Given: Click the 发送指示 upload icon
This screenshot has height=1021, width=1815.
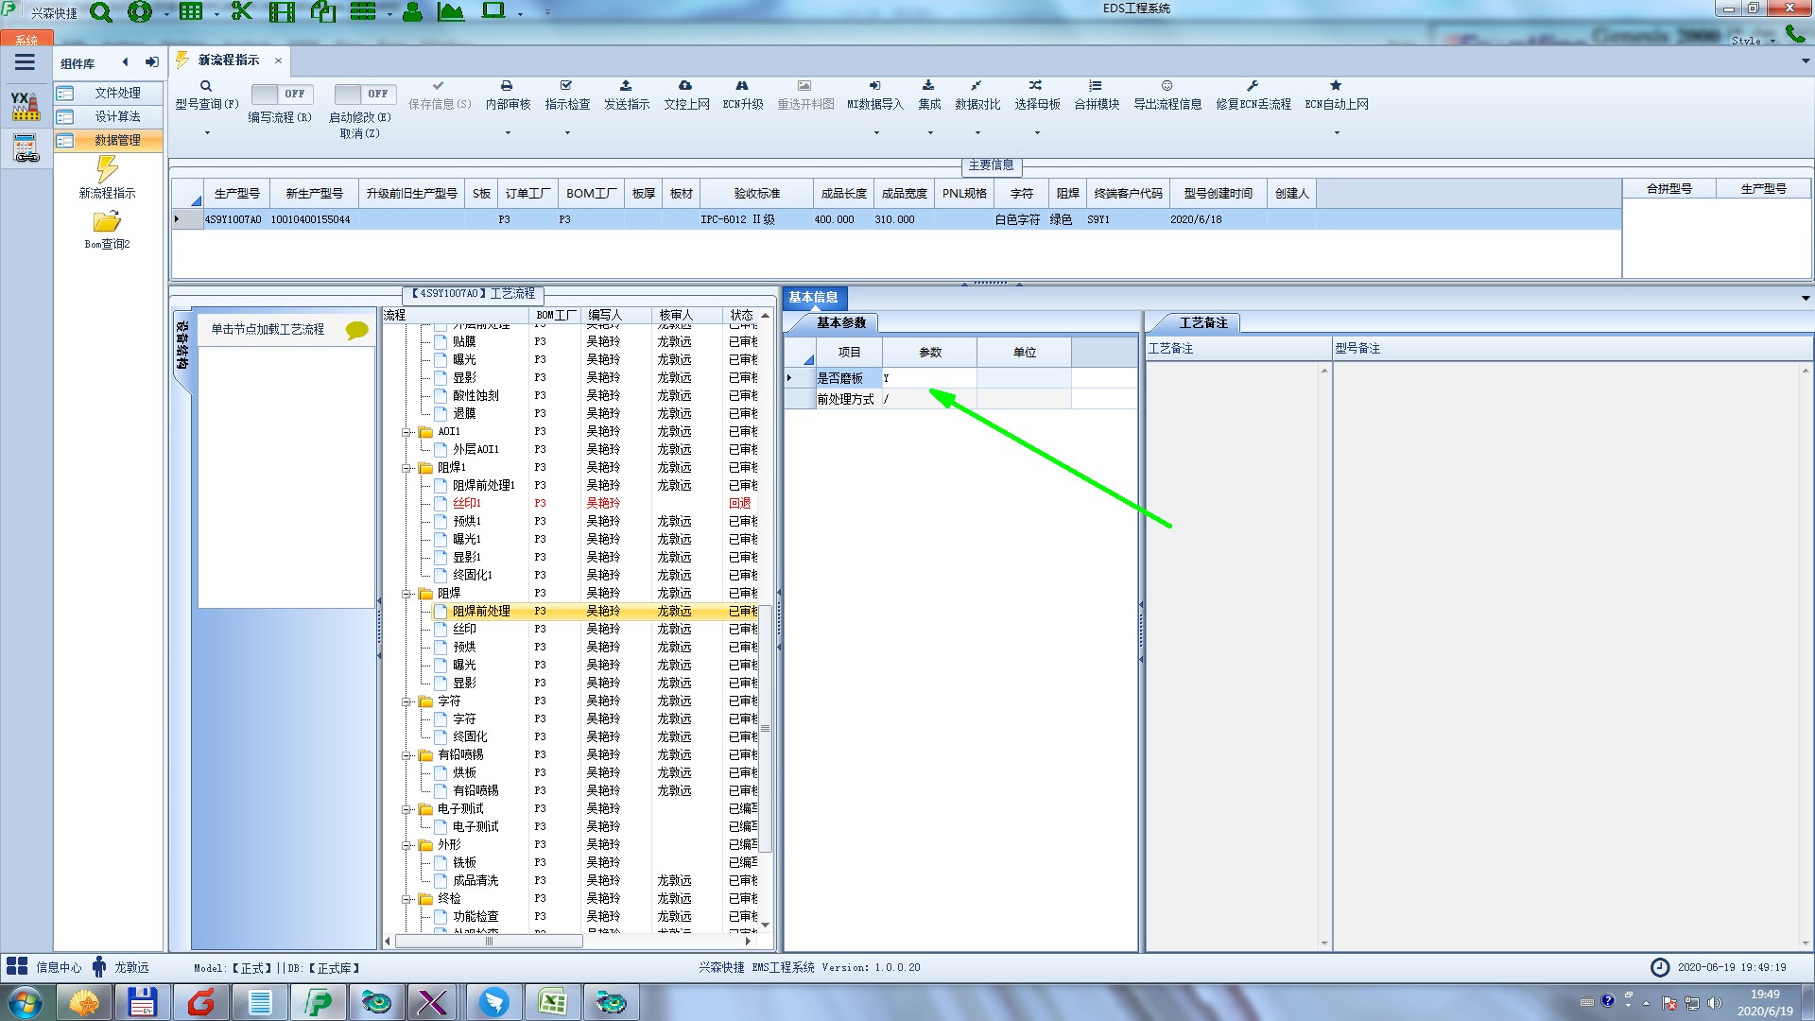Looking at the screenshot, I should tap(626, 86).
